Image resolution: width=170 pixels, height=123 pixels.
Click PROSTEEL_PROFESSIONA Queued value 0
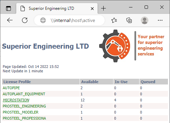click(x=141, y=118)
